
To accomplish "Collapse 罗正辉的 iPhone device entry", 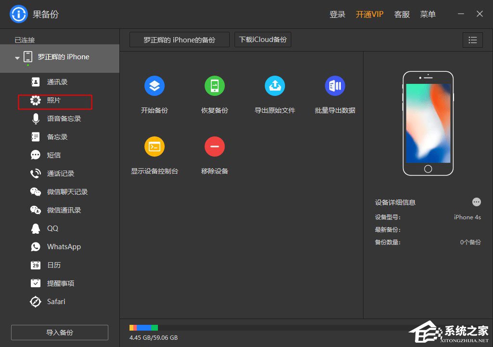I will (17, 56).
